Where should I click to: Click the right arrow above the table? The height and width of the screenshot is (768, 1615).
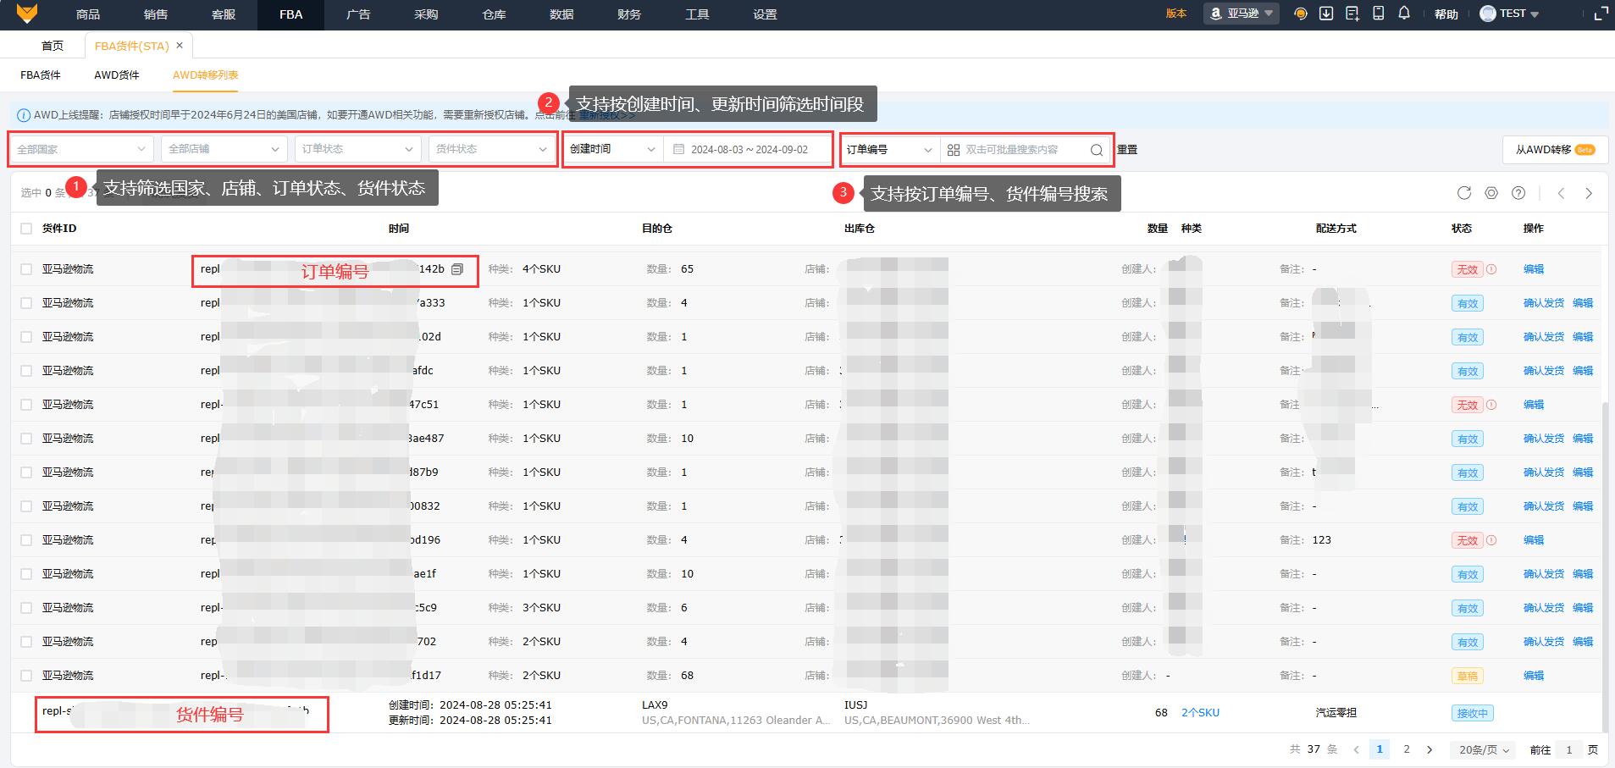[x=1589, y=193]
